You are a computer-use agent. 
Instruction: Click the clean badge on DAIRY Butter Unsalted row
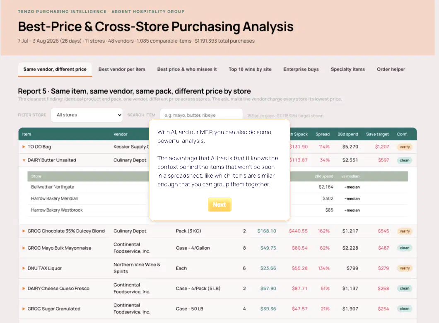point(405,160)
